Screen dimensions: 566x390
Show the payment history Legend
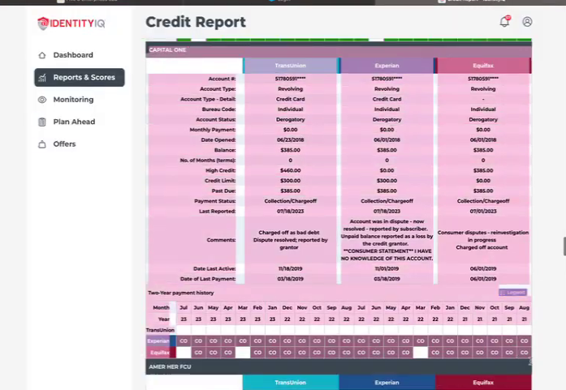tap(513, 292)
